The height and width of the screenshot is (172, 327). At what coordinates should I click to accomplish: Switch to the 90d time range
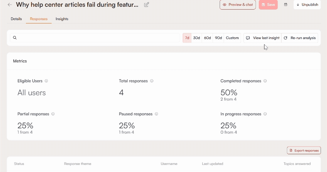point(218,38)
